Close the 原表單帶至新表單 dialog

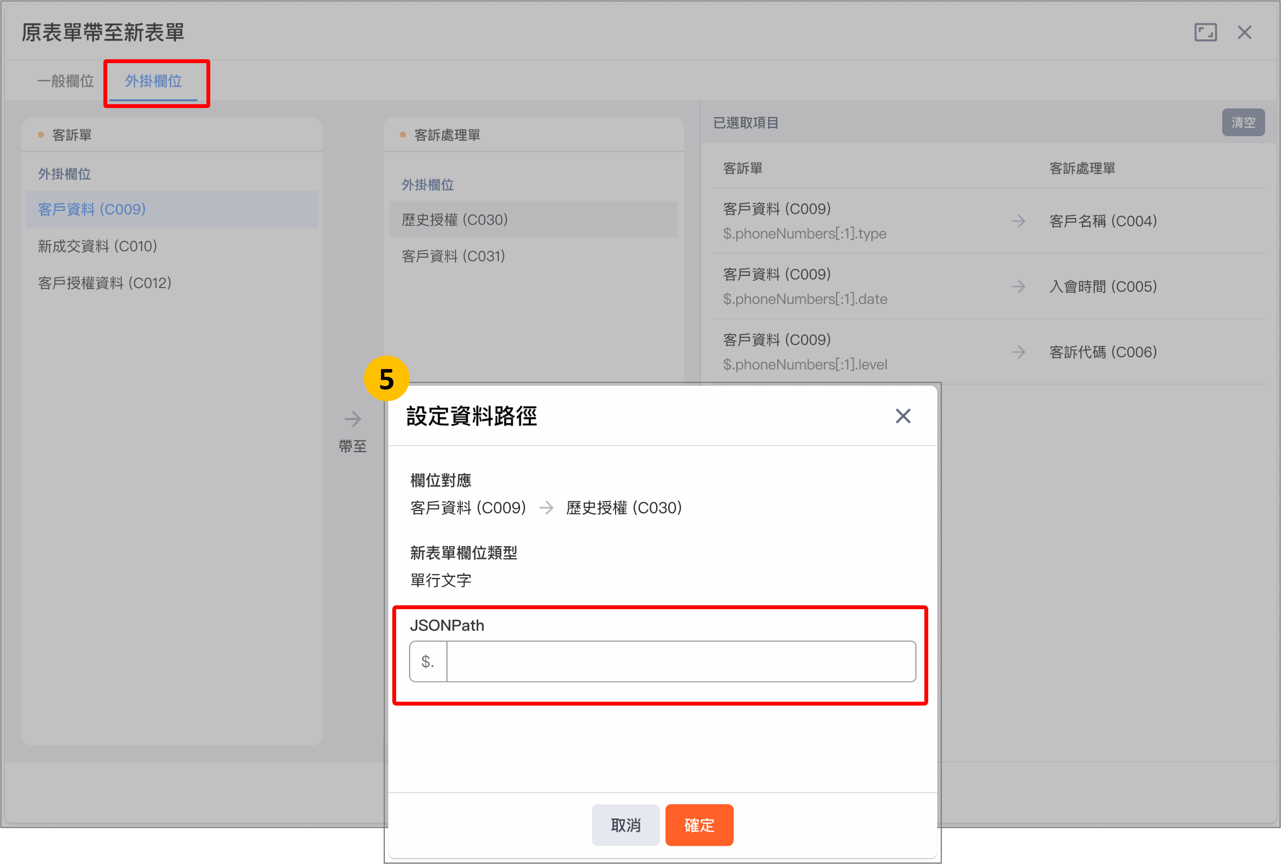point(1244,33)
